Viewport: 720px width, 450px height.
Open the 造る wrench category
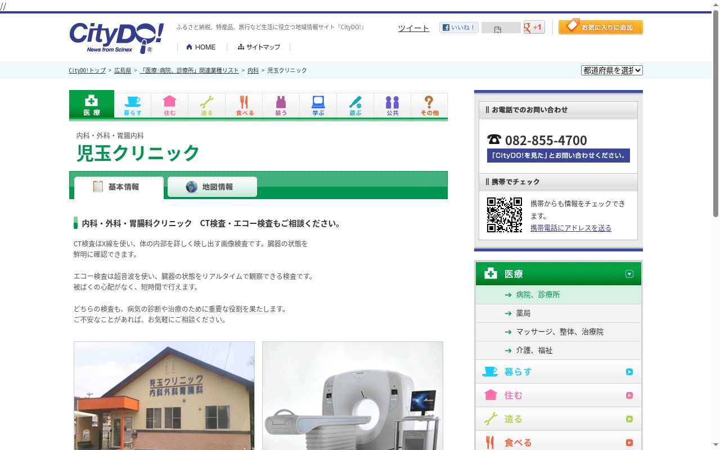(207, 106)
